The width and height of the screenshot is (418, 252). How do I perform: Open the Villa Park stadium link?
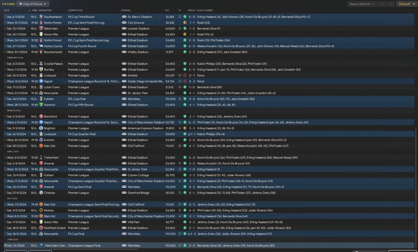134,222
